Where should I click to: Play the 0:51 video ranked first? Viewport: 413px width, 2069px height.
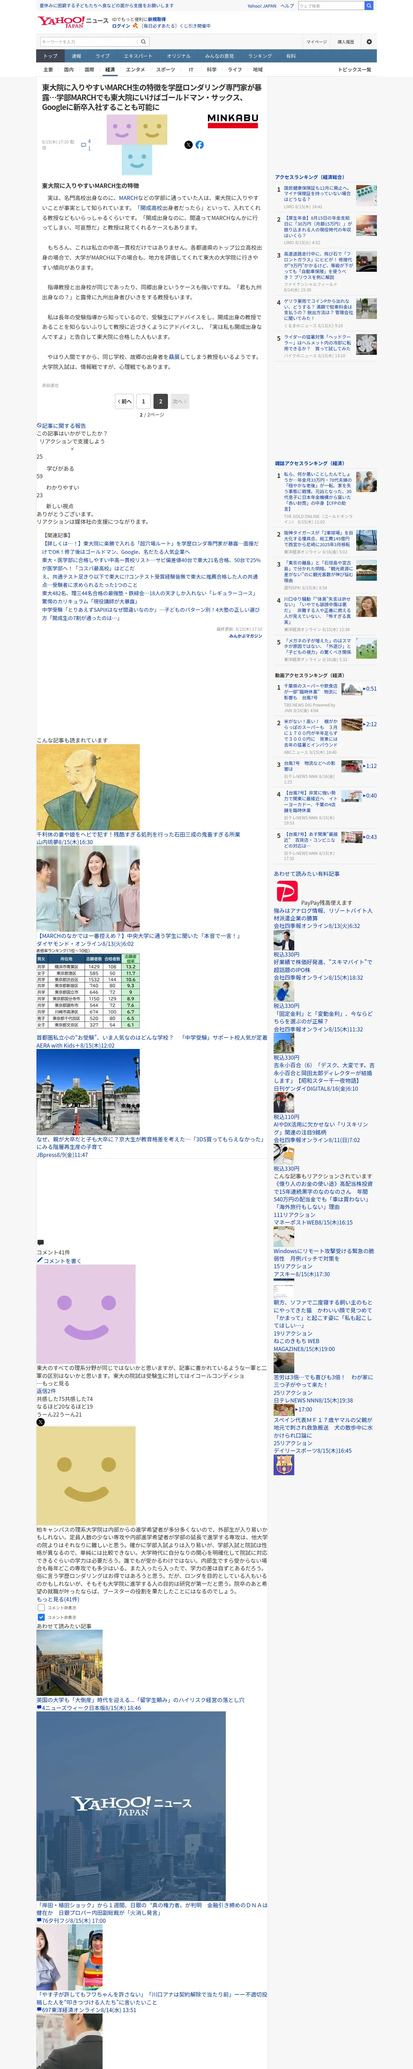pyautogui.click(x=359, y=688)
